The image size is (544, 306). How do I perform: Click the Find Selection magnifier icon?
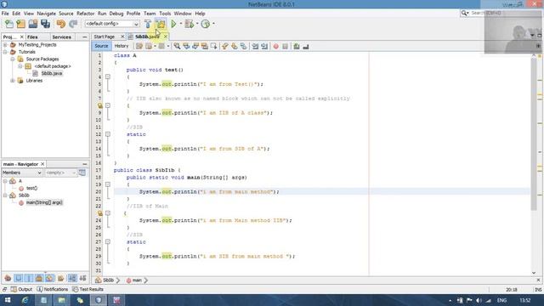(x=177, y=46)
